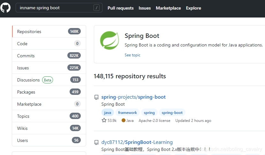Open the spring-projects/spring-boot repository link
Screen dimensions: 265x155
133,97
